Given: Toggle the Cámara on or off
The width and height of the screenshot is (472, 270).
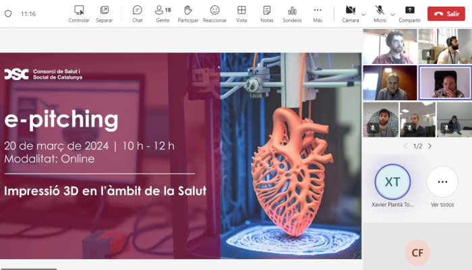Looking at the screenshot, I should [x=350, y=13].
